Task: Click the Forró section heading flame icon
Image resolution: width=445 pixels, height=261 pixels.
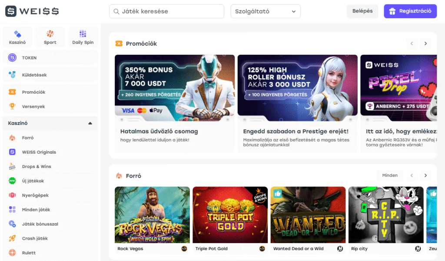Action: (x=119, y=175)
